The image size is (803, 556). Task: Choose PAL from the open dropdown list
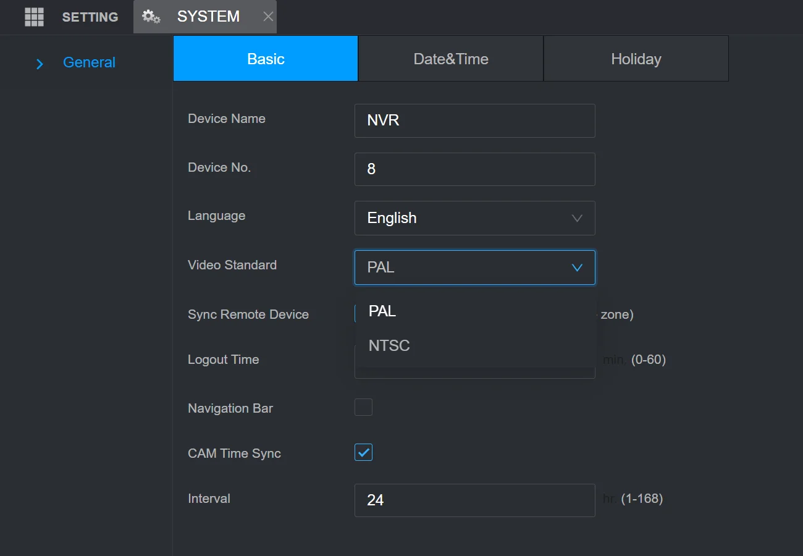coord(382,311)
